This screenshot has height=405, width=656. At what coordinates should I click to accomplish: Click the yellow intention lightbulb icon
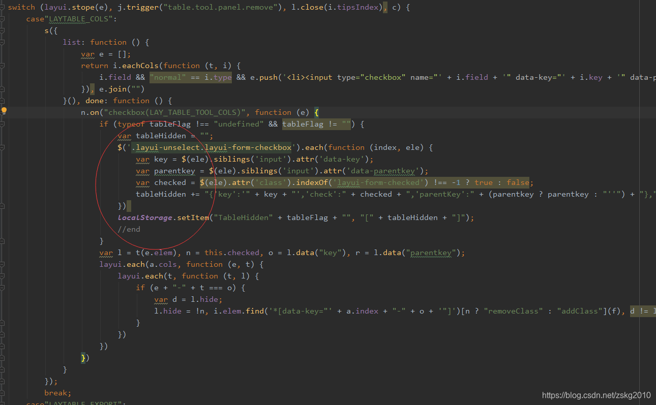click(4, 110)
